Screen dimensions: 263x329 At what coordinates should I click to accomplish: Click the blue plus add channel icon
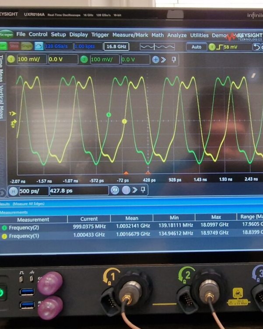[155, 60]
